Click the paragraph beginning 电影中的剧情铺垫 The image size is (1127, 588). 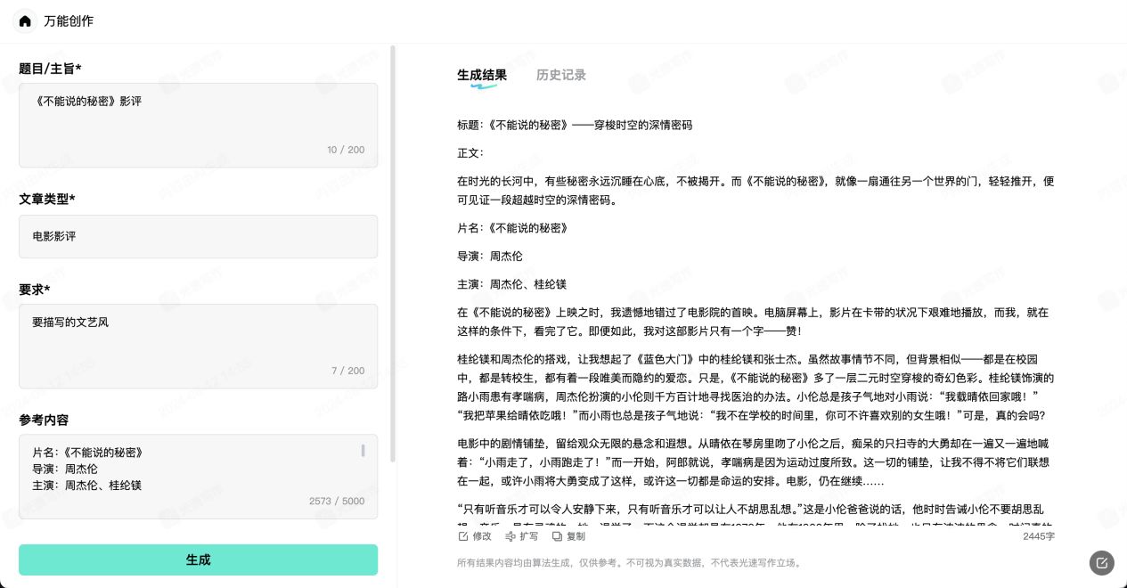(755, 462)
